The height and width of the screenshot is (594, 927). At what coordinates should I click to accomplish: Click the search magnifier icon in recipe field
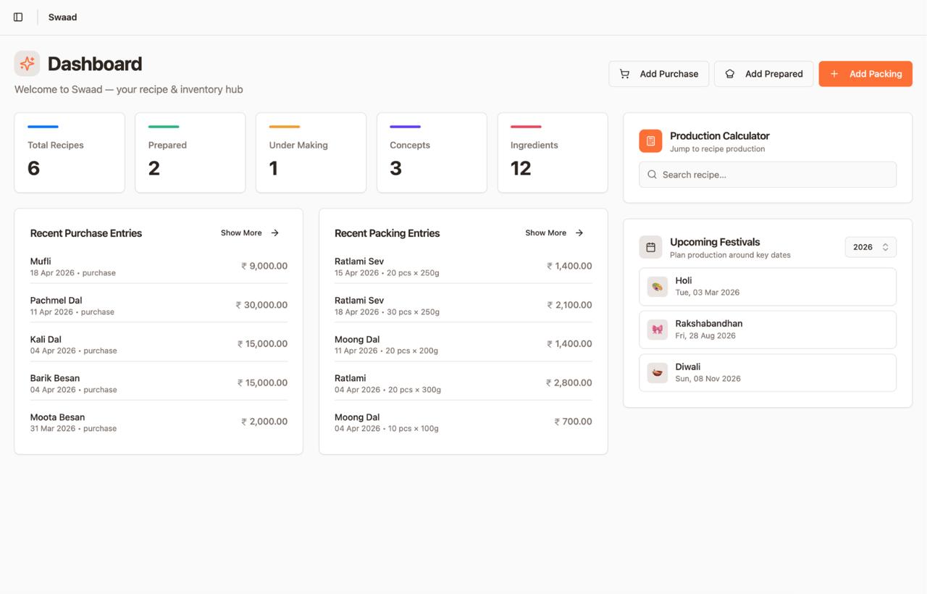[653, 175]
